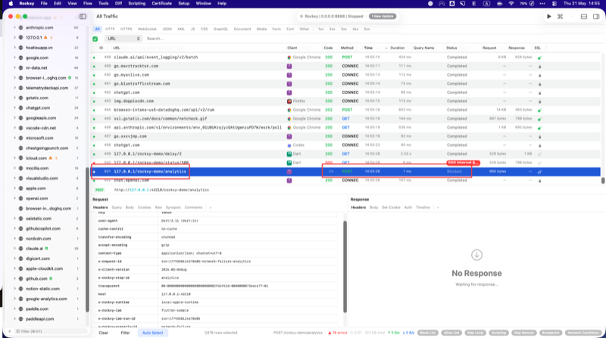Open the Apple menu
This screenshot has width=606, height=338.
coord(11,4)
